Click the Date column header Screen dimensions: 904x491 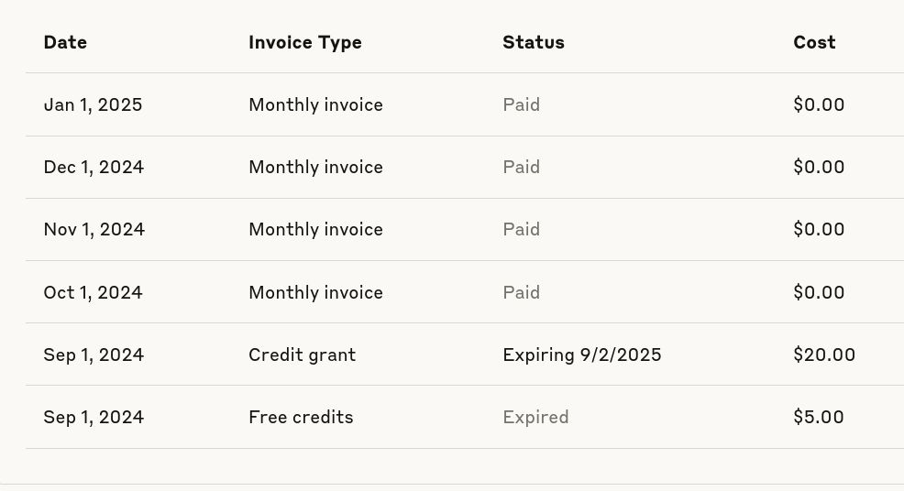pos(65,42)
